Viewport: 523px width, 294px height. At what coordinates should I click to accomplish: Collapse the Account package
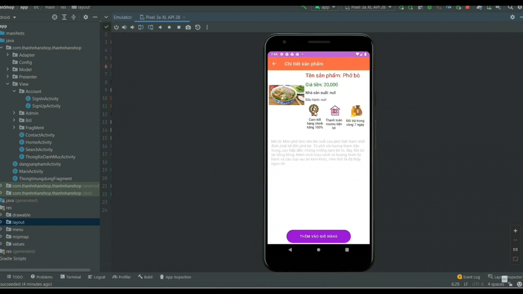(x=14, y=91)
